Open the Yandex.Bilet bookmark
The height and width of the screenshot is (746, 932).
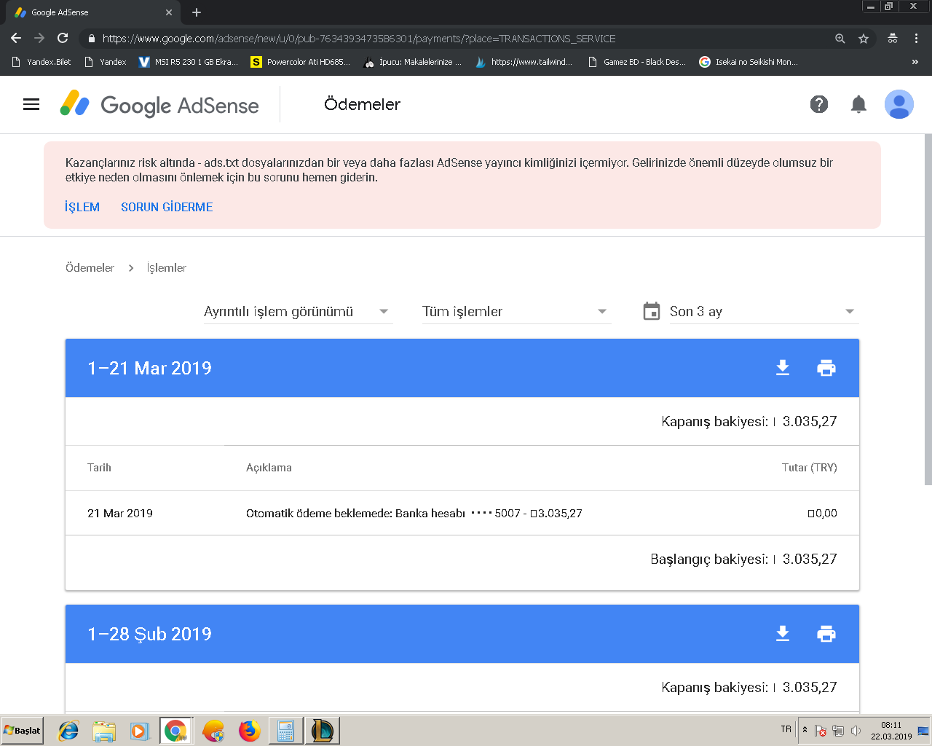point(42,62)
